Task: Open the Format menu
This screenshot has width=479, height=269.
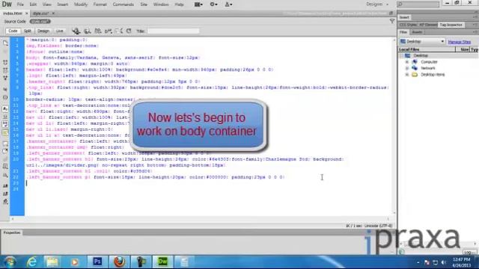Action: [100, 4]
